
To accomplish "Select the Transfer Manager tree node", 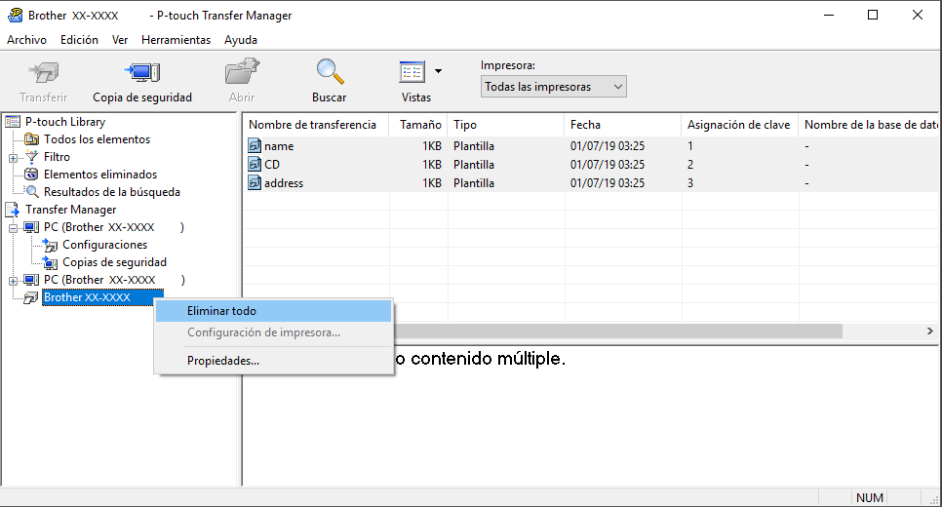I will coord(70,210).
